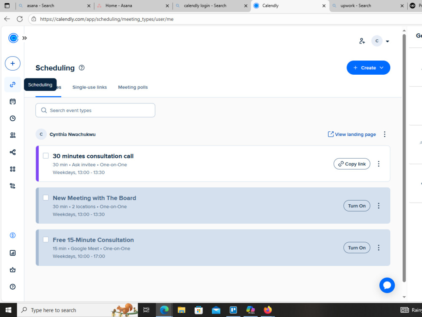The image size is (422, 317).
Task: Open Contacts people icon in sidebar
Action: (x=13, y=135)
